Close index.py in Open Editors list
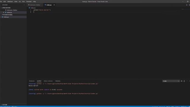The image size is (190, 107). click(4, 12)
